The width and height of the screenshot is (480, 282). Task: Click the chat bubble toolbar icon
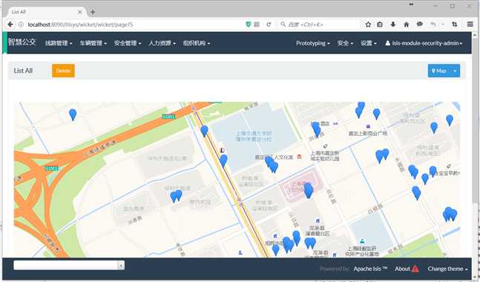[420, 24]
